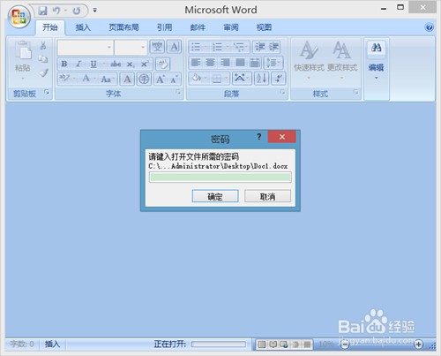The image size is (441, 356).
Task: Click the Clear Formatting eraser icon
Action: pyautogui.click(x=162, y=64)
